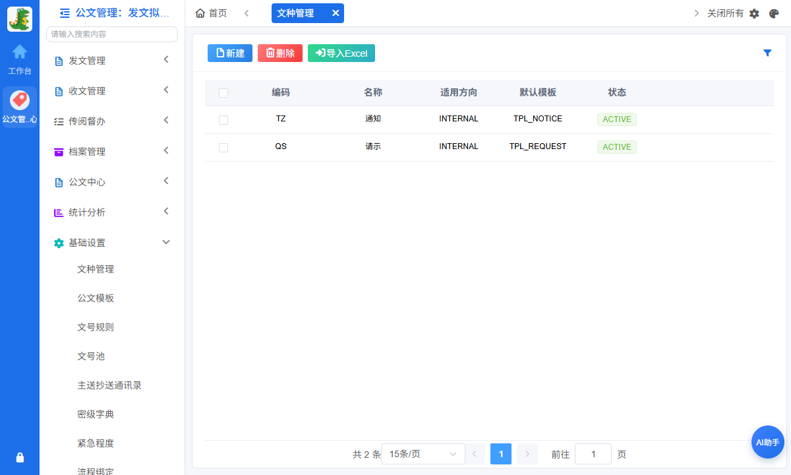Expand 传阅督办 with its chevron
The image size is (791, 475).
coord(166,120)
